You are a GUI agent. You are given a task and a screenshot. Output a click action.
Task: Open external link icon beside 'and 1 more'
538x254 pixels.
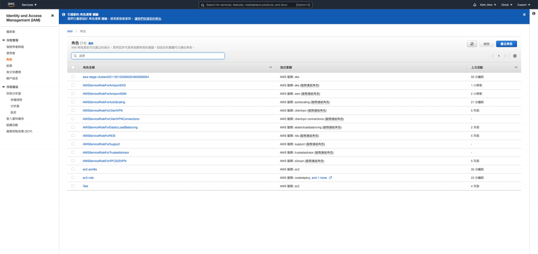click(x=330, y=178)
